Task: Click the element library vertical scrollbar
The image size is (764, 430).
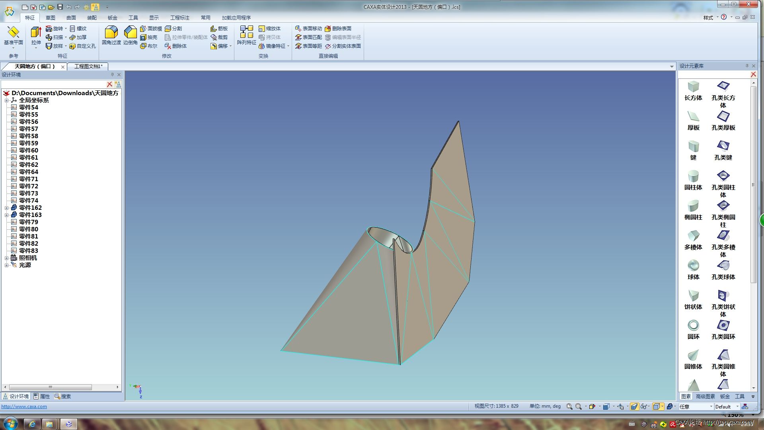Action: [753, 184]
